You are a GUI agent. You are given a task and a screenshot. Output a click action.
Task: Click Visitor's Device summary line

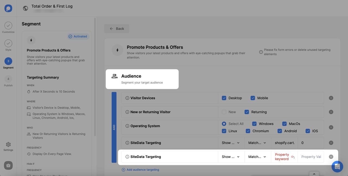(x=56, y=107)
